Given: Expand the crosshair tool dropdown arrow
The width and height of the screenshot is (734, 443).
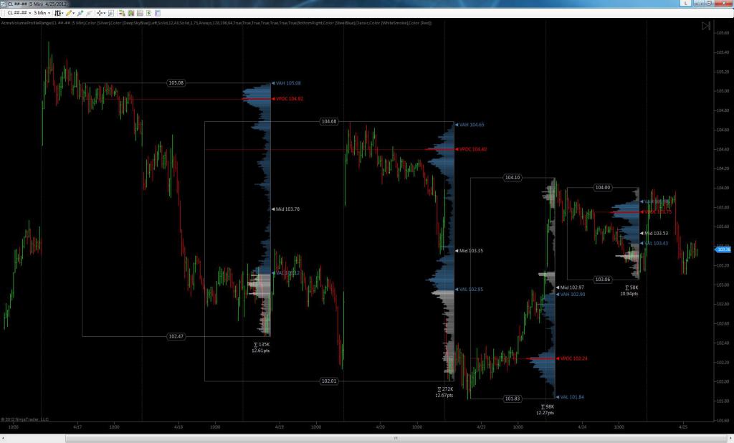Looking at the screenshot, I should 105,13.
